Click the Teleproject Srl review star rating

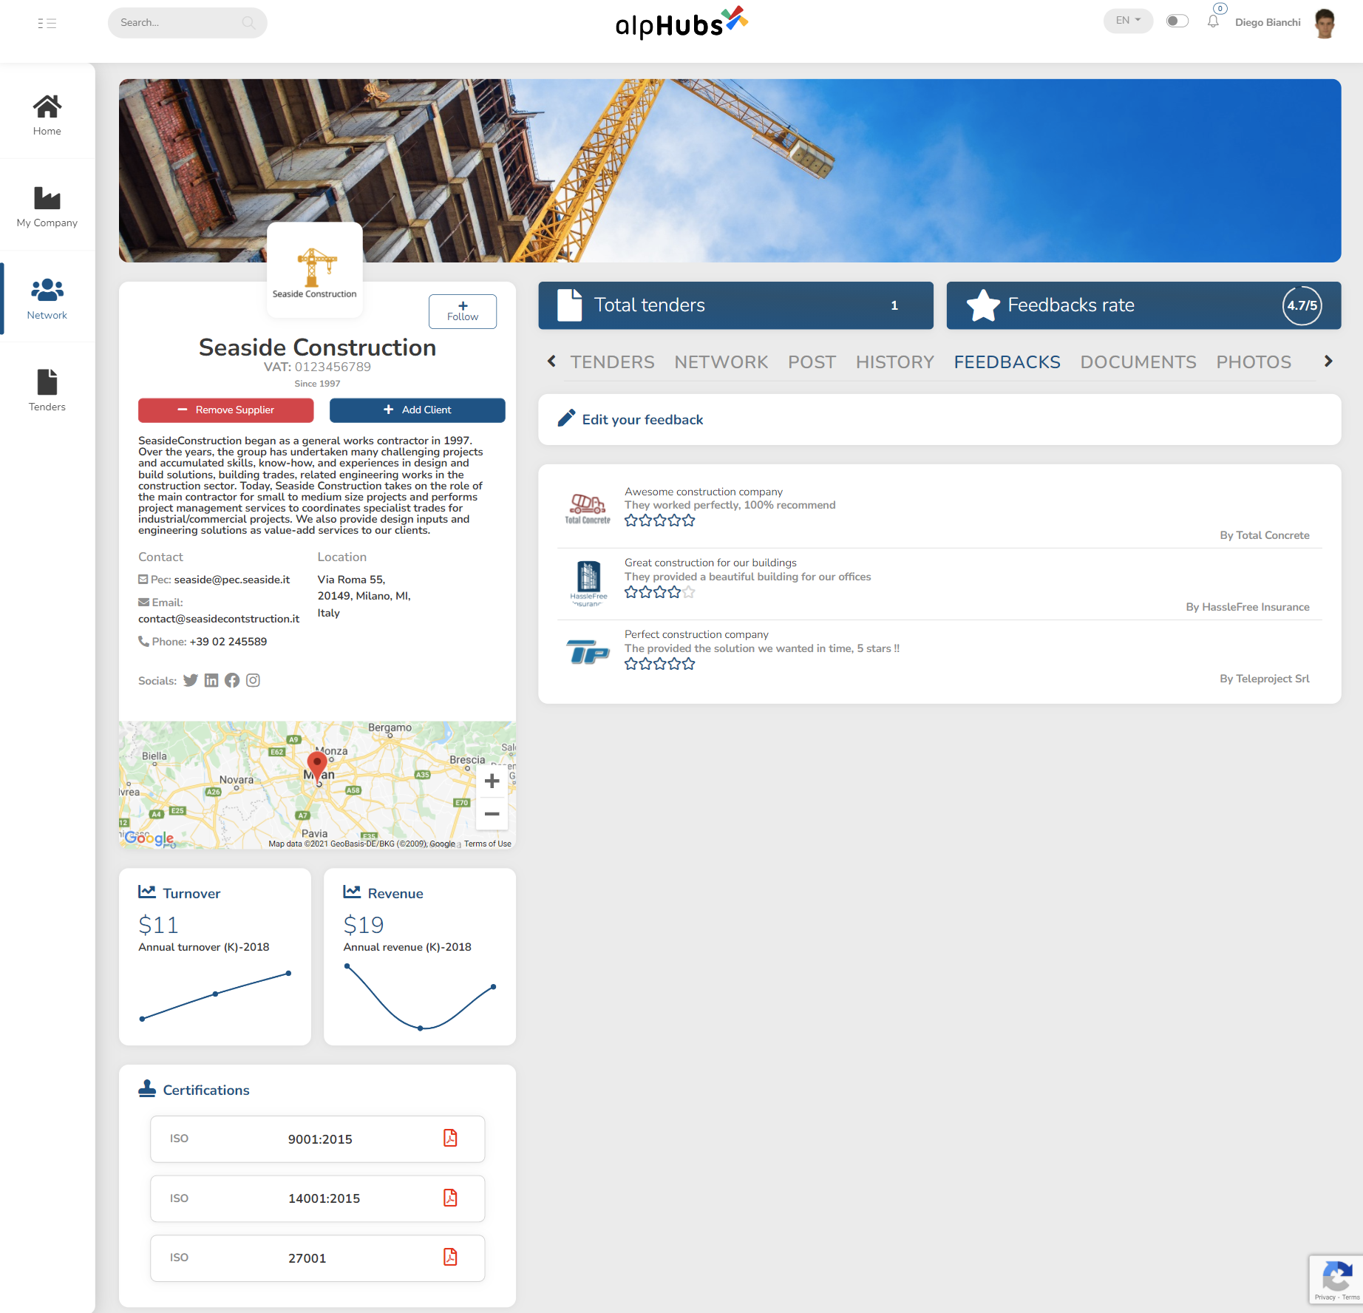tap(659, 664)
